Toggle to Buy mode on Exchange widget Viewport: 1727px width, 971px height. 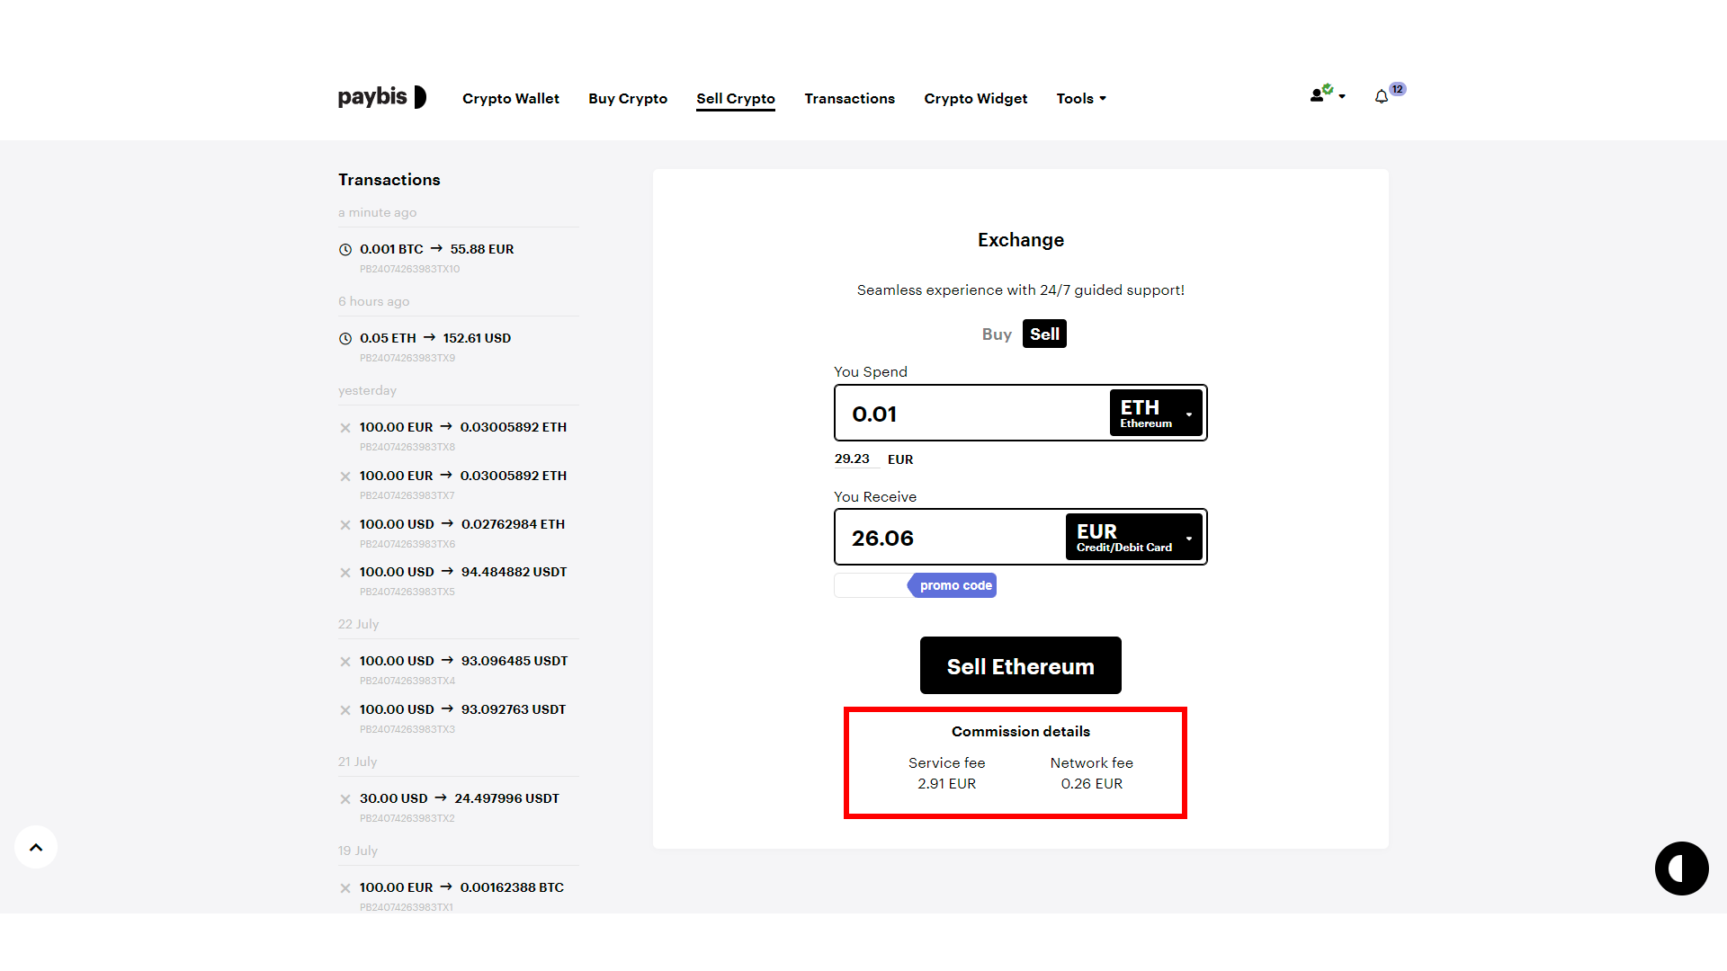[x=995, y=334]
